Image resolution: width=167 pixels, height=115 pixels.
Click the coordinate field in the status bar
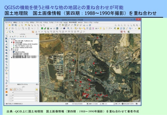(x=77, y=104)
